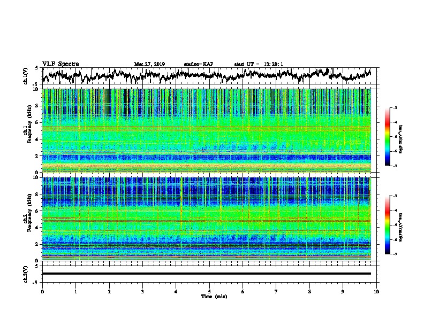424x327 pixels.
Task: Select the "ch.3(V)" axis label
Action: pos(26,274)
